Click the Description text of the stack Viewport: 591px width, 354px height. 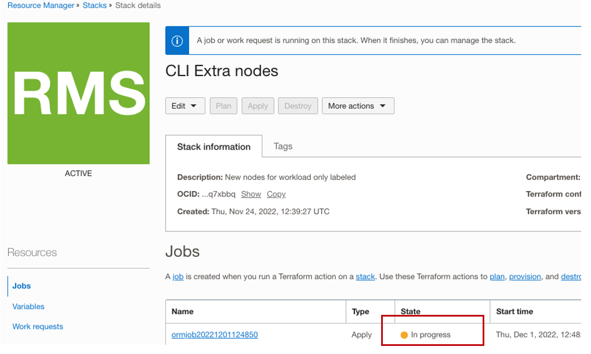click(x=266, y=177)
